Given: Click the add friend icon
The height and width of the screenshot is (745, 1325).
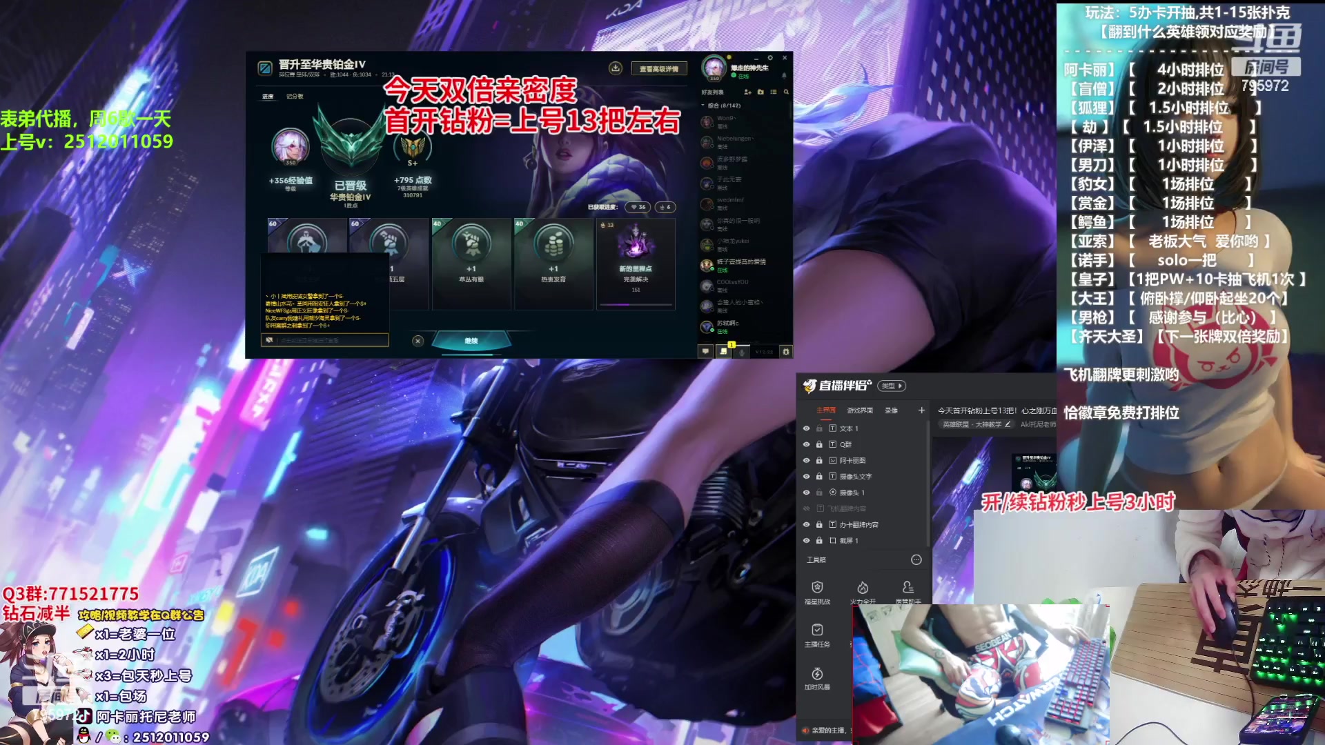Looking at the screenshot, I should click(747, 92).
